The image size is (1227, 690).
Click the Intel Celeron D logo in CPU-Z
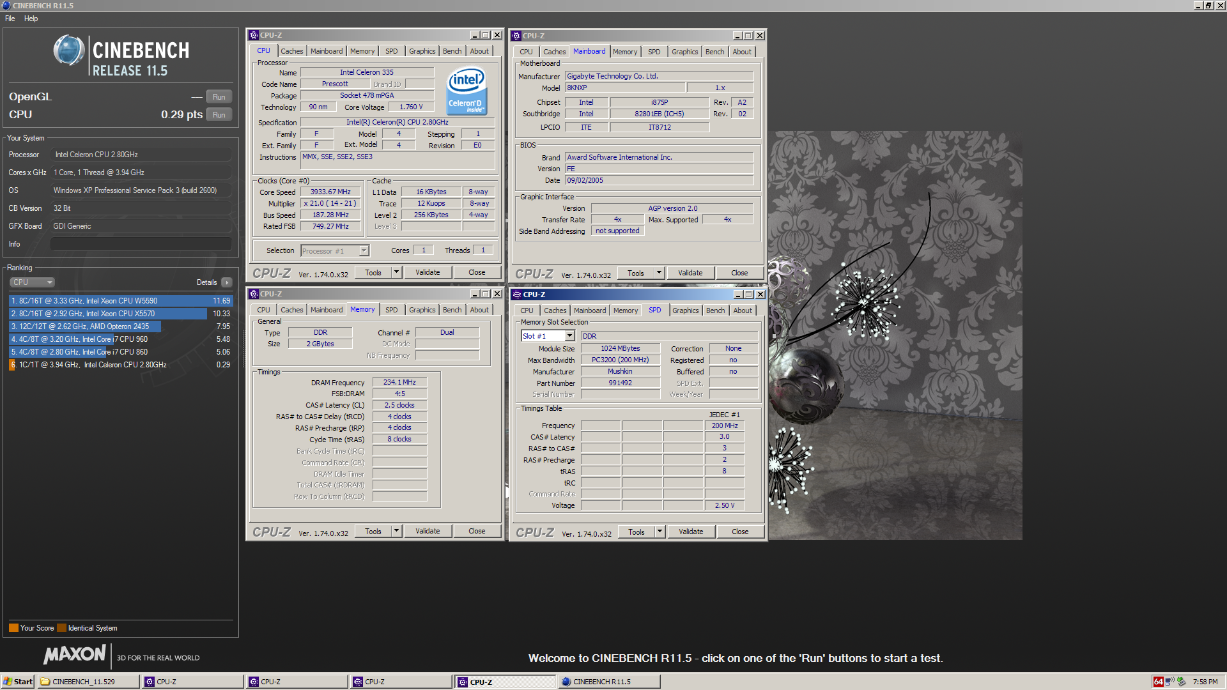[467, 91]
